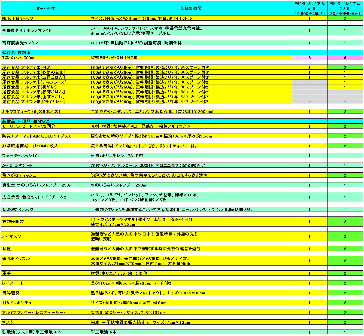Click the 軍手 item cell

tap(45, 273)
